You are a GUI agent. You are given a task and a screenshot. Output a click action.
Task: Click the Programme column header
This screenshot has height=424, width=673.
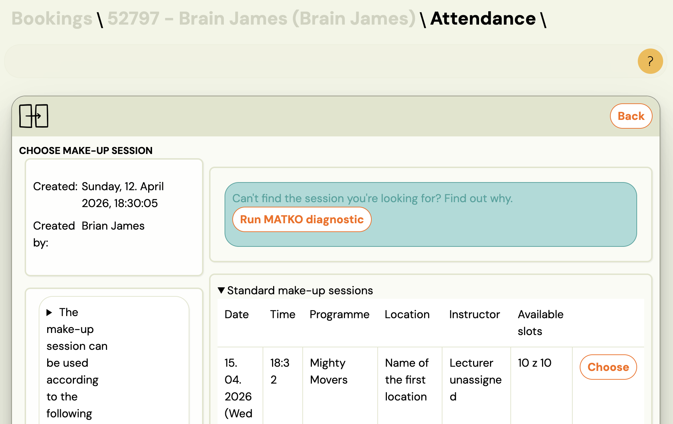pos(339,314)
